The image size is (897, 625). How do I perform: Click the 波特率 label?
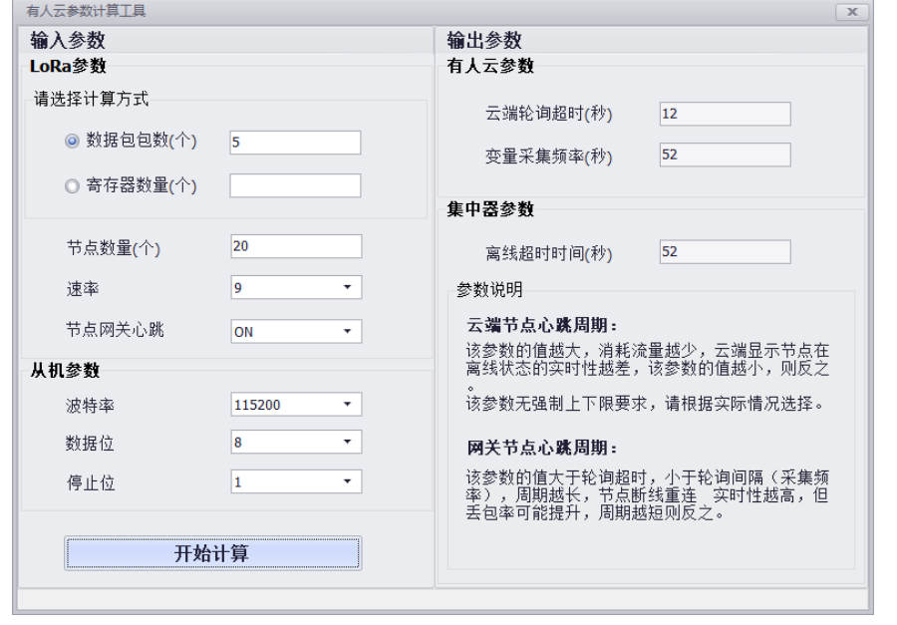click(91, 406)
